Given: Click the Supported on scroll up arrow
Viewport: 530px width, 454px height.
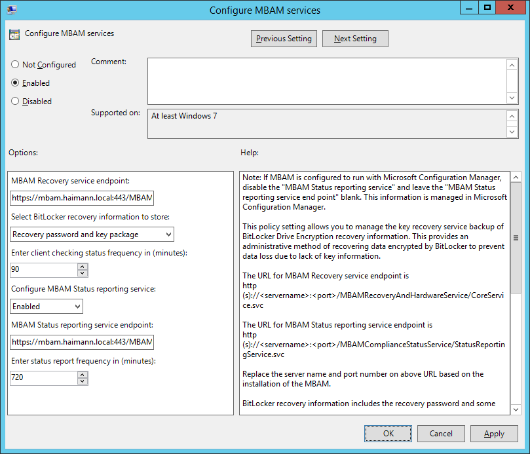Looking at the screenshot, I should (x=512, y=117).
